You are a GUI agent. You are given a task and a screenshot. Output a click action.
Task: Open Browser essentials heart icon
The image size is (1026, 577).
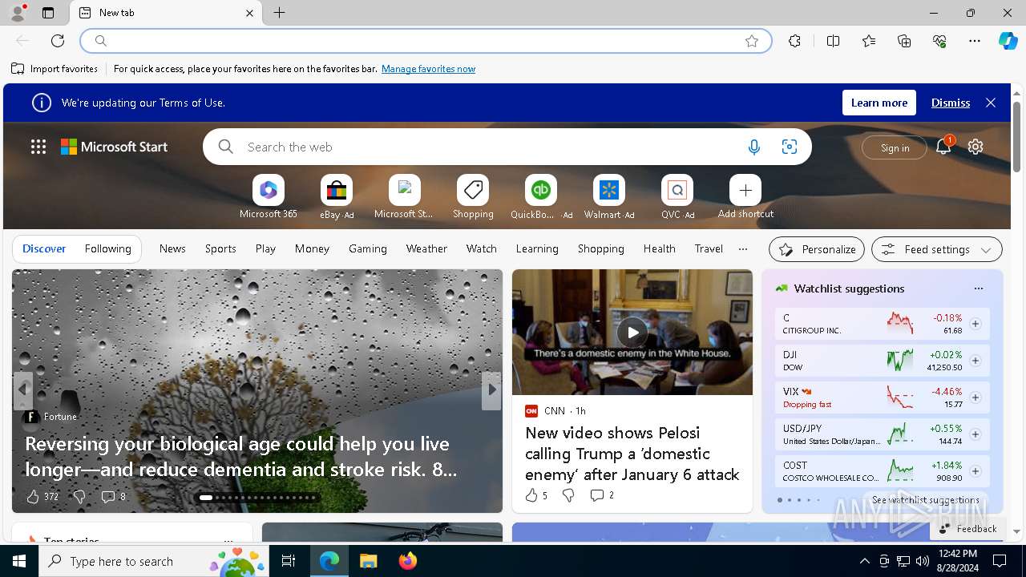[939, 41]
